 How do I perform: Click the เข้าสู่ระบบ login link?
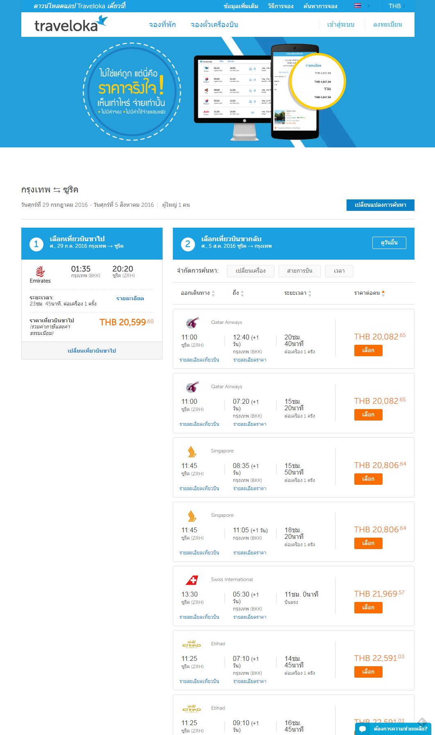340,25
